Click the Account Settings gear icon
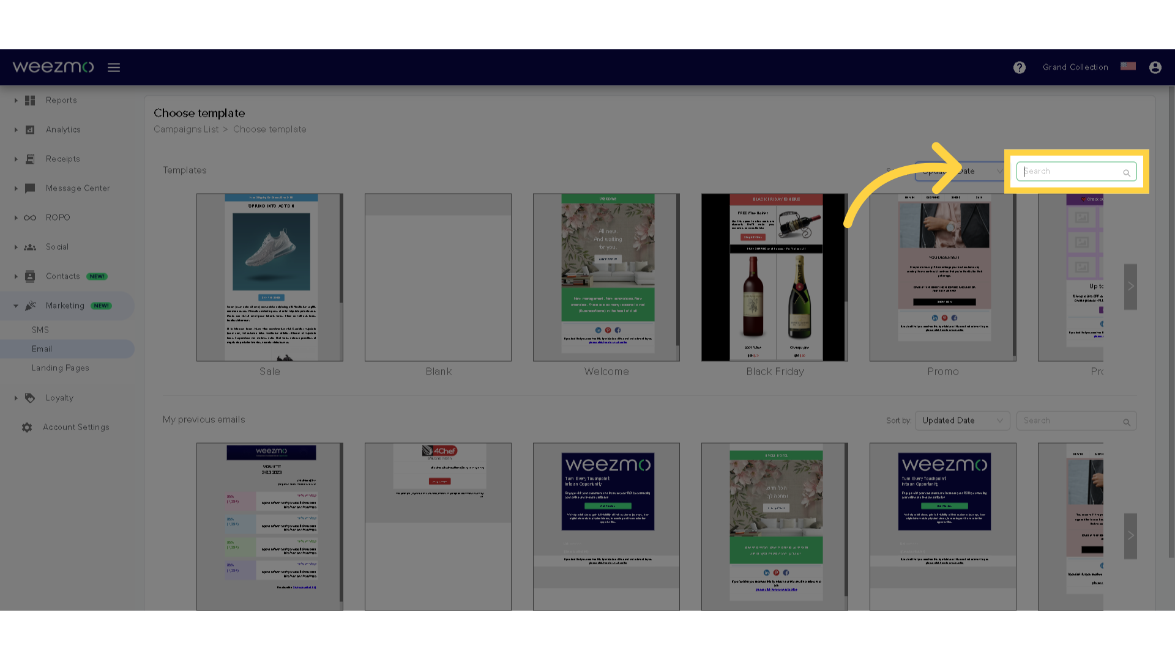Image resolution: width=1175 pixels, height=660 pixels. [28, 427]
